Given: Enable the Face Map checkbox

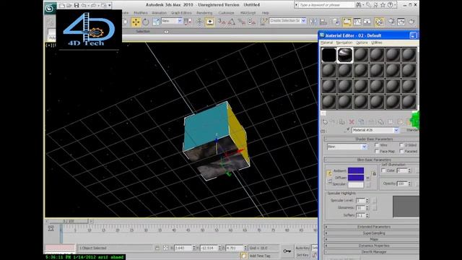Looking at the screenshot, I should 377,151.
